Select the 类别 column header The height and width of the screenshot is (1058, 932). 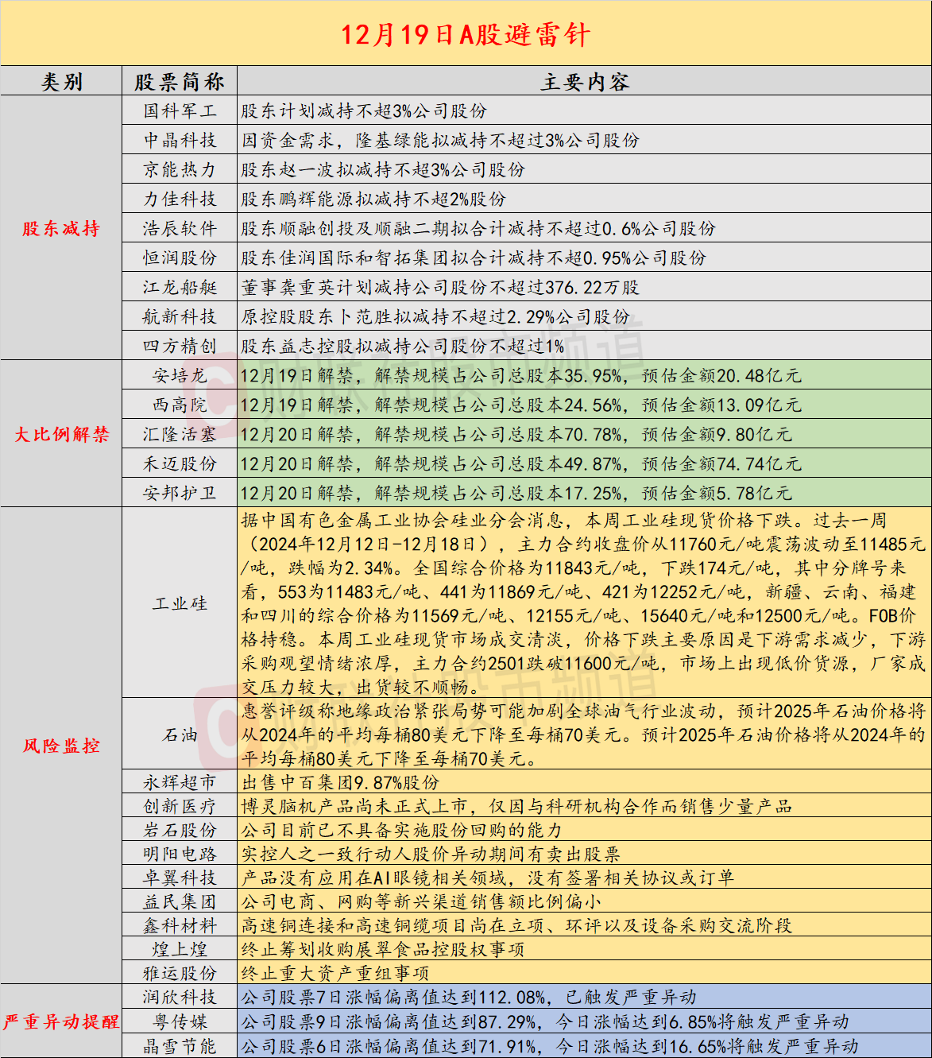pyautogui.click(x=61, y=82)
